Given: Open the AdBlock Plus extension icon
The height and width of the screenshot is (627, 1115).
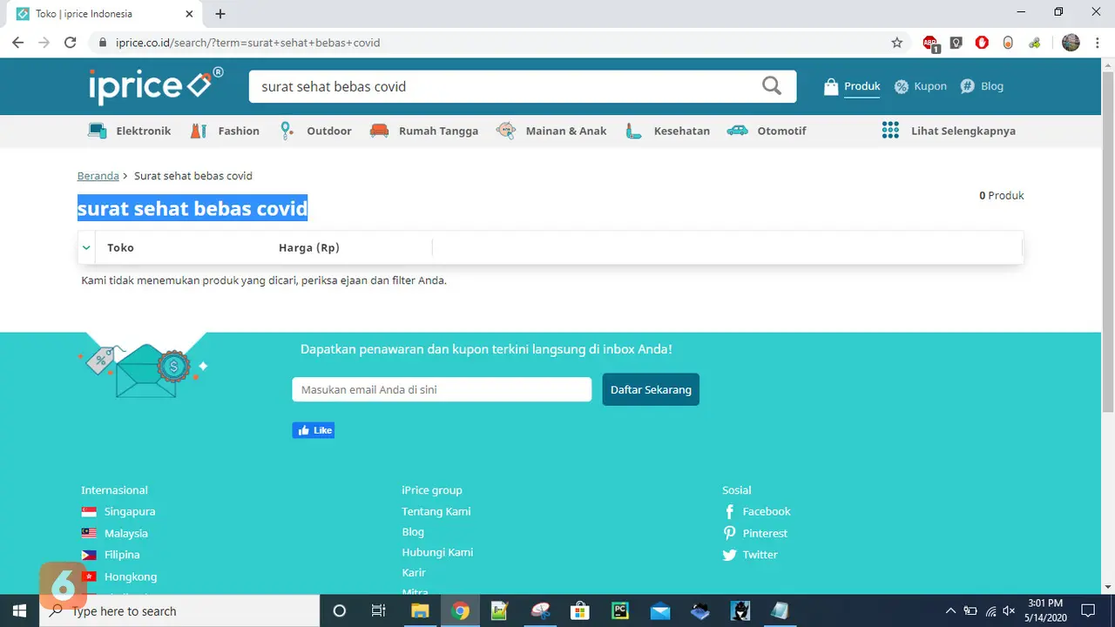Looking at the screenshot, I should click(x=930, y=43).
